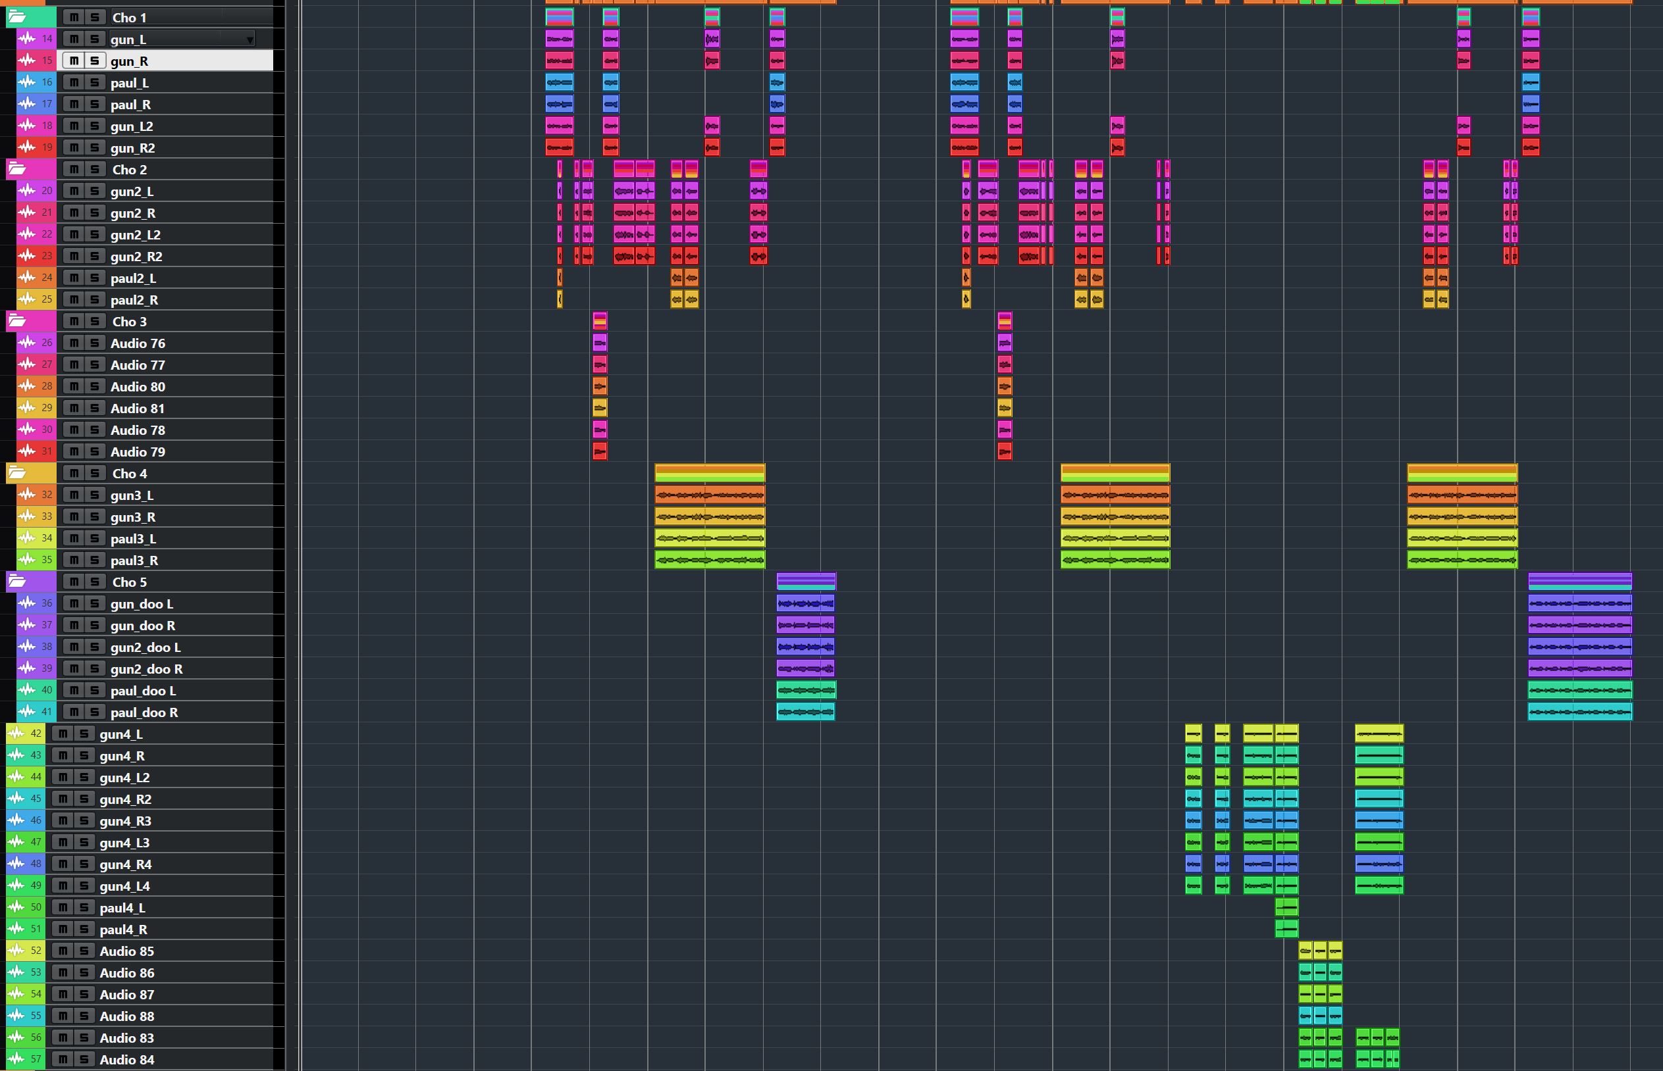Click the waveform icon on Audio 80 track
This screenshot has width=1663, height=1071.
click(x=26, y=386)
